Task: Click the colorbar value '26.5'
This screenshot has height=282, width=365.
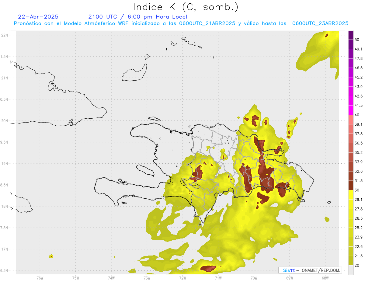Action: pyautogui.click(x=359, y=218)
